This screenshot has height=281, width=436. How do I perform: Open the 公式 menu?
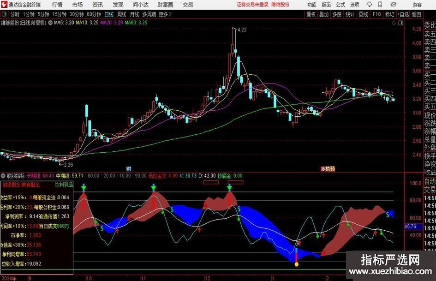coord(340,5)
